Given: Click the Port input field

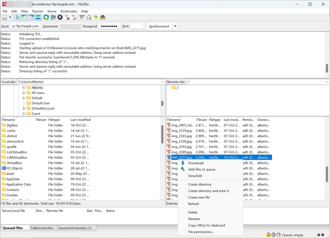Looking at the screenshot, I should 137,26.
